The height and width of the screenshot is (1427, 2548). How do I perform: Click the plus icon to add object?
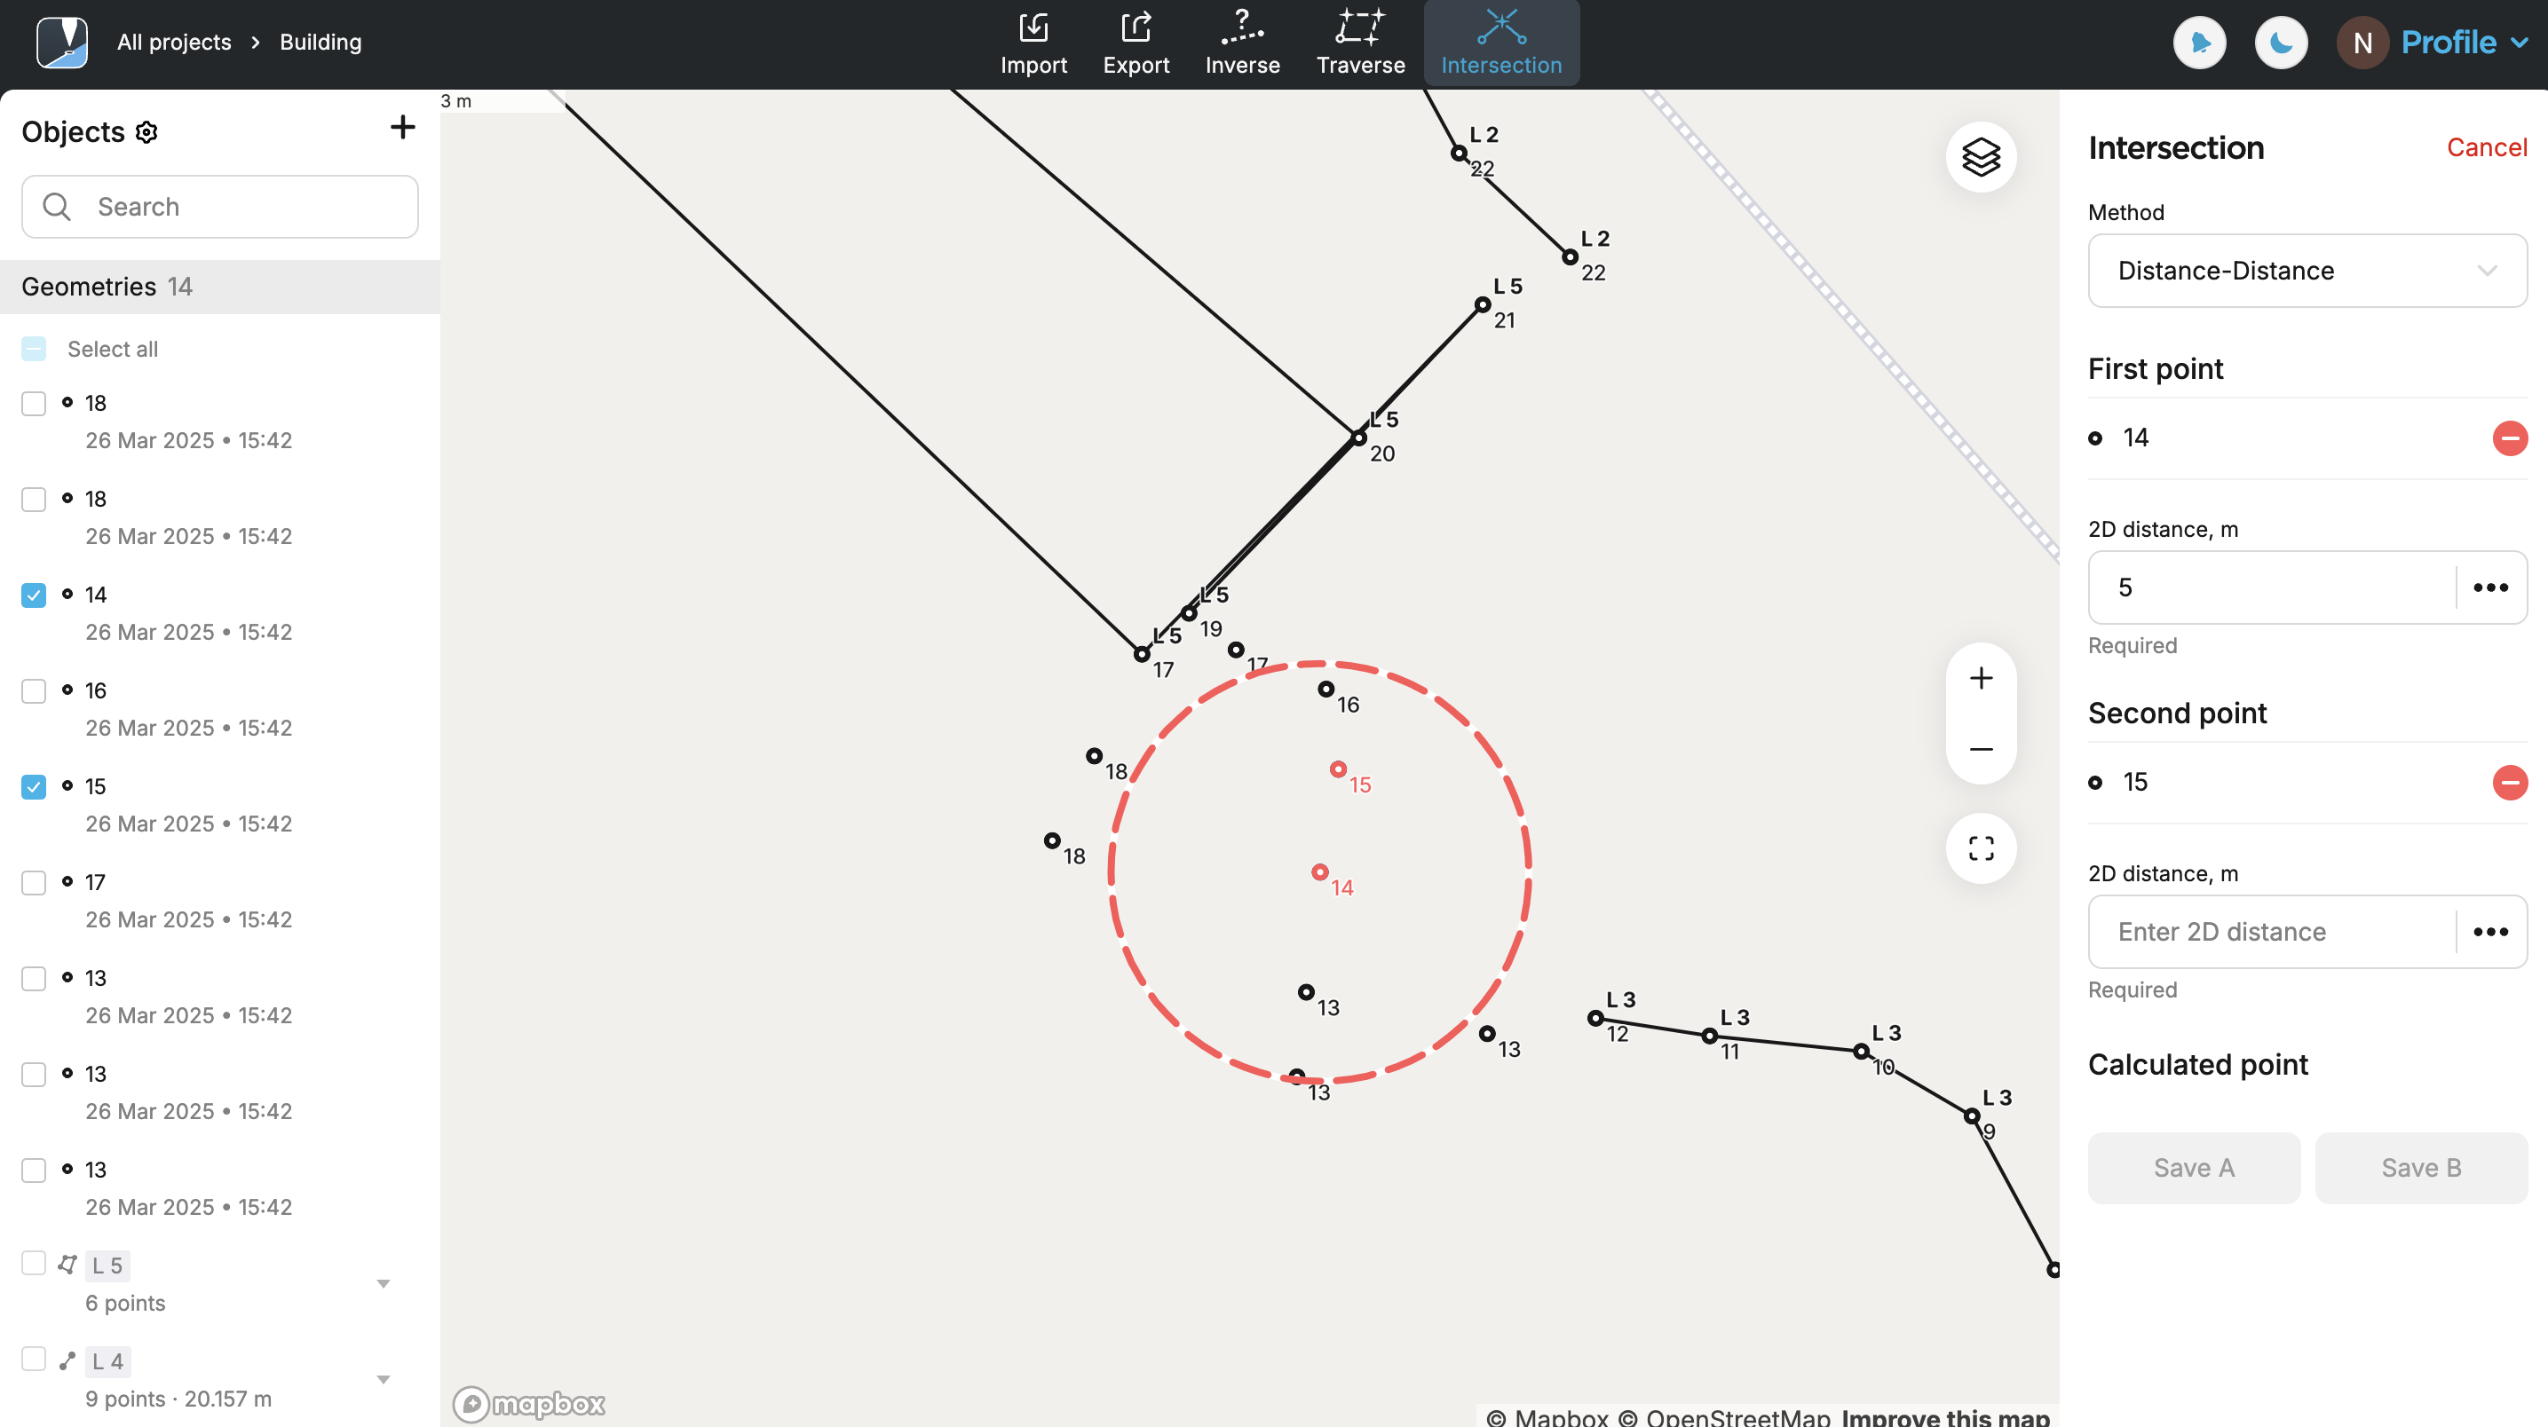(x=402, y=127)
